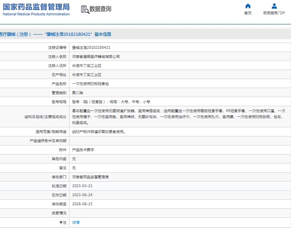Select 长垣市丁栾工业区 in 注册人住所 row
This screenshot has width=291, height=230.
pos(87,66)
